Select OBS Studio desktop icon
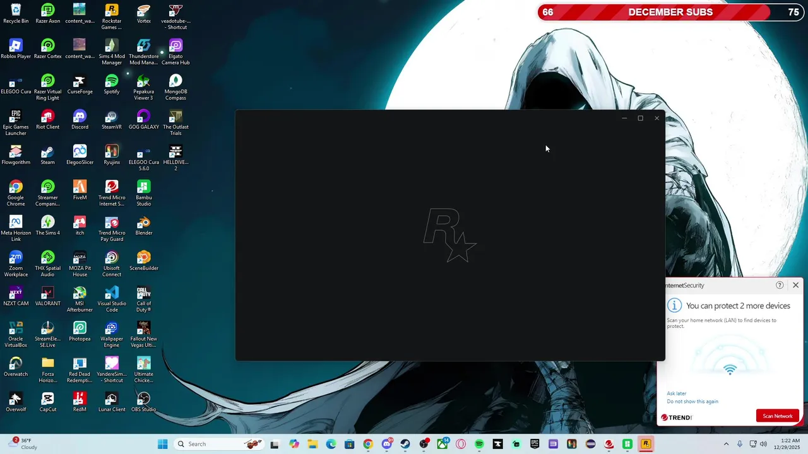Screen dimensions: 808x454 point(144,402)
